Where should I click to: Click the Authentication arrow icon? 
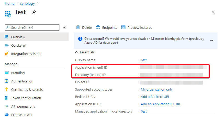tap(7, 81)
